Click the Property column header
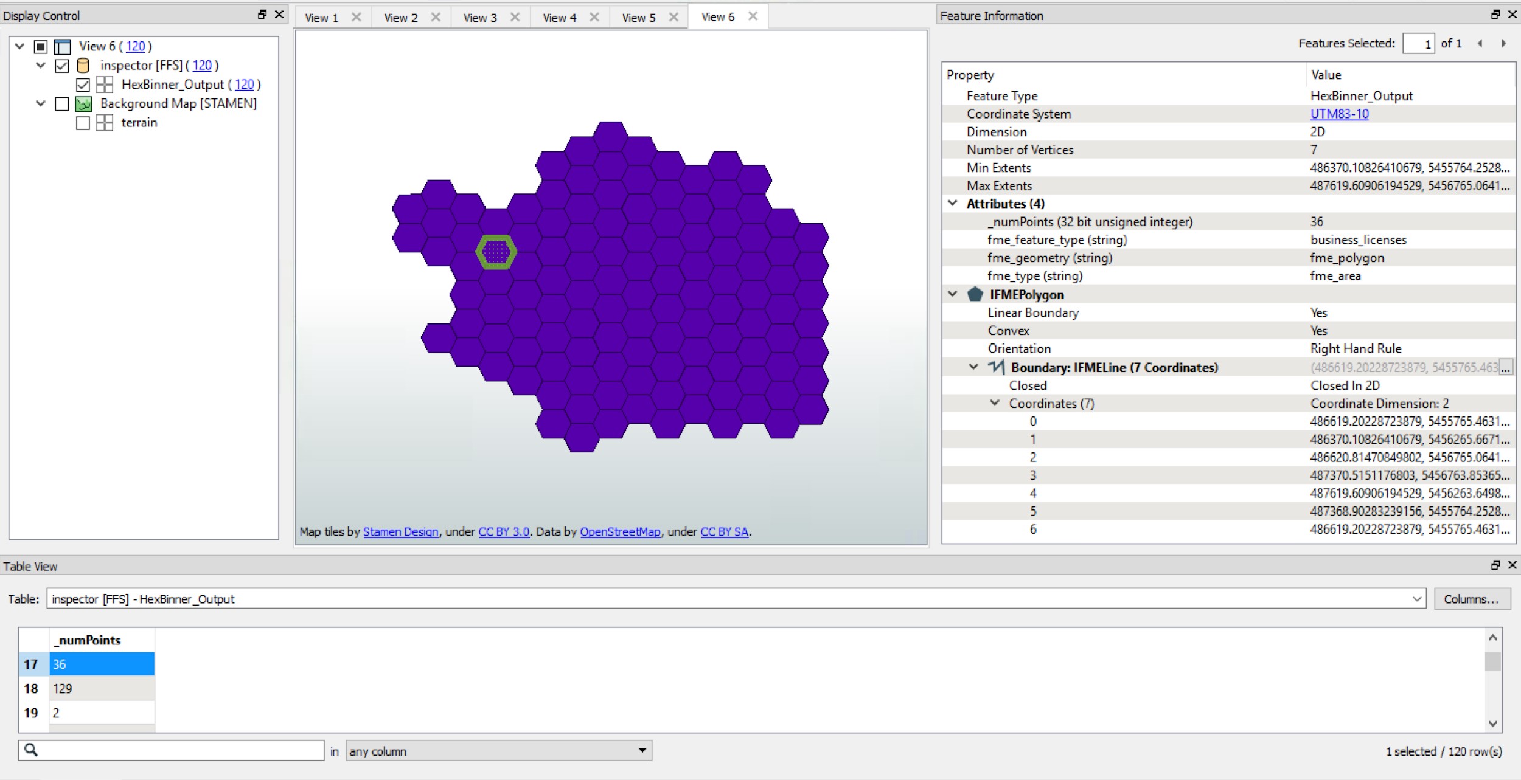Viewport: 1521px width, 780px height. coord(1124,75)
